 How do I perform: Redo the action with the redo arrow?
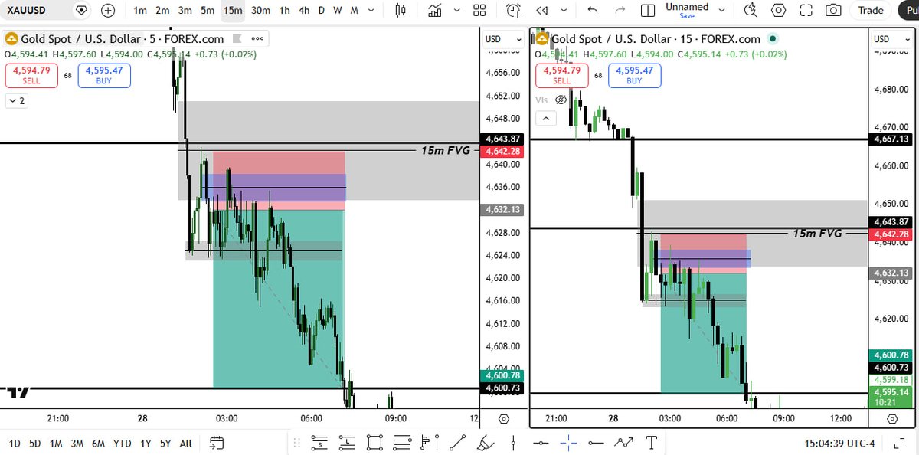coord(620,11)
